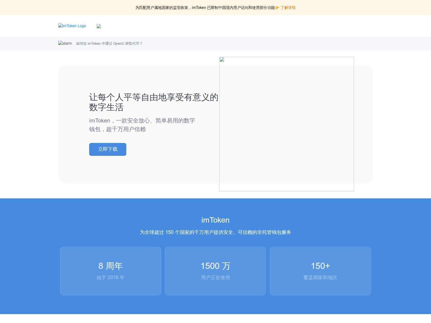Image resolution: width=431 pixels, height=323 pixels.
Task: Open the 了解详情 details link
Action: pos(288,8)
